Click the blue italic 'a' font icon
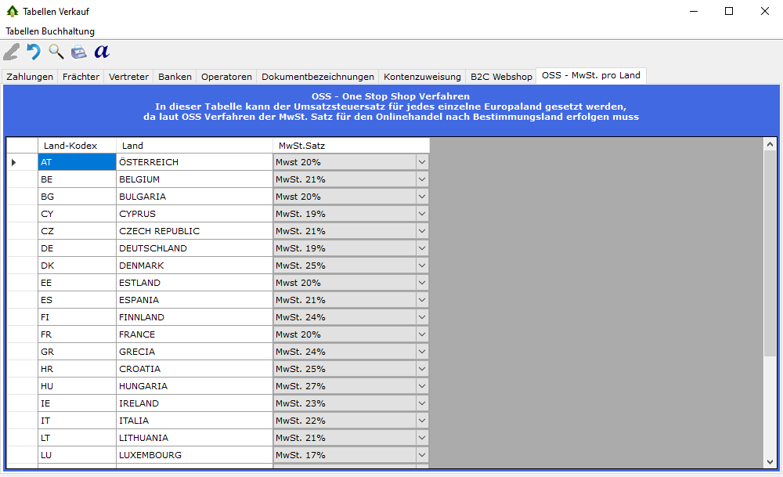 pyautogui.click(x=102, y=52)
